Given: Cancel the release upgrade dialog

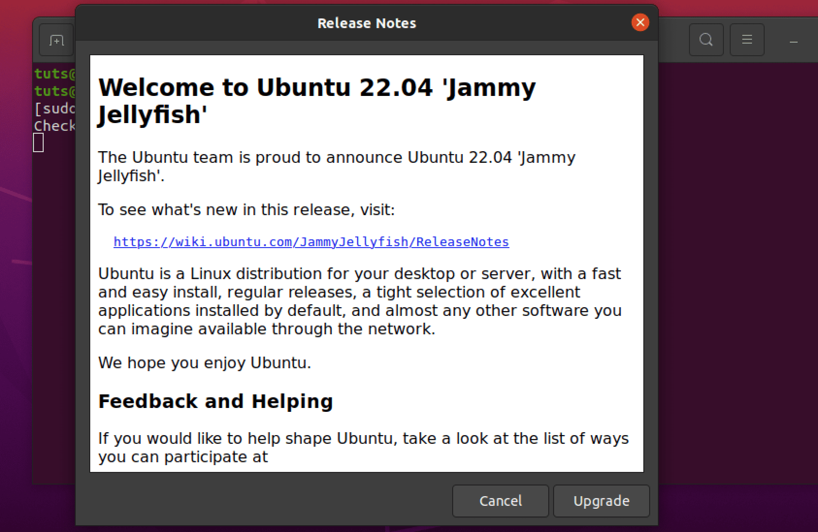Looking at the screenshot, I should (500, 501).
